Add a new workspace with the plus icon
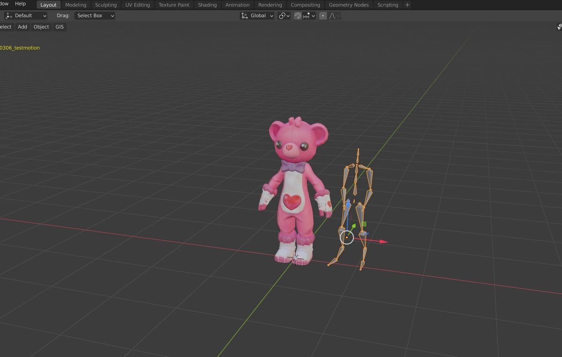Screen dimensions: 562x357 (407, 5)
